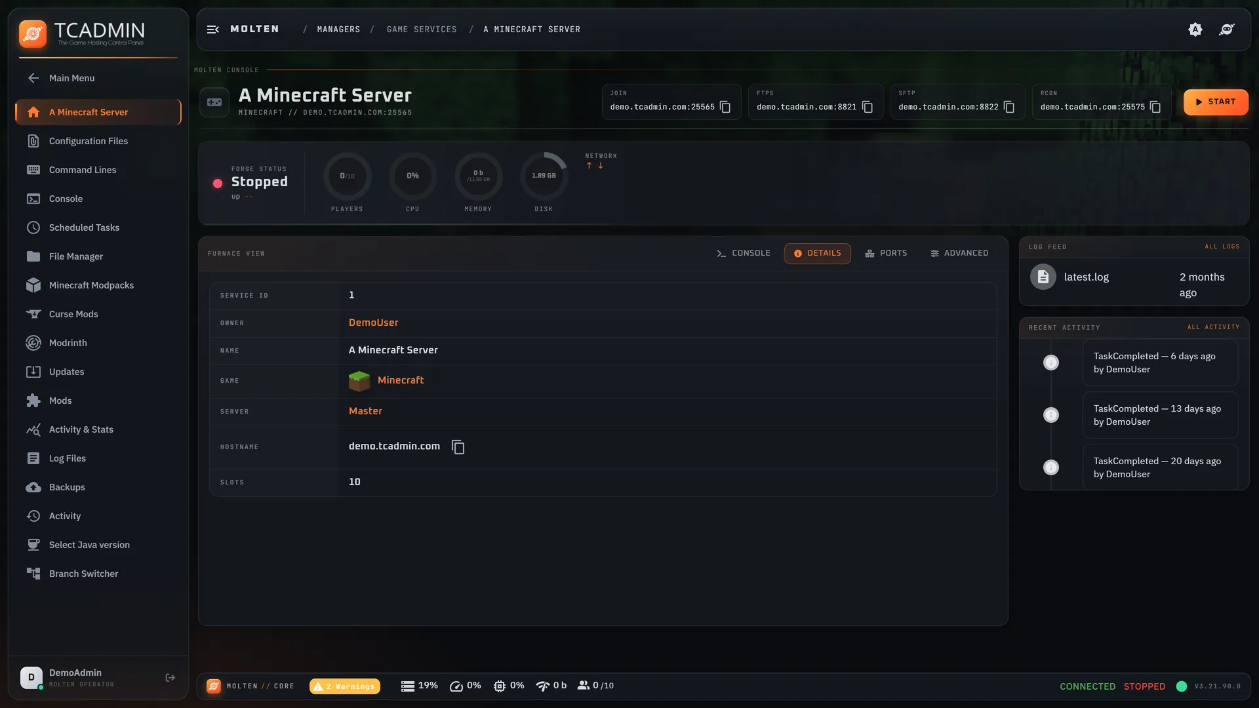Open Scheduled Tasks in sidebar

point(98,227)
